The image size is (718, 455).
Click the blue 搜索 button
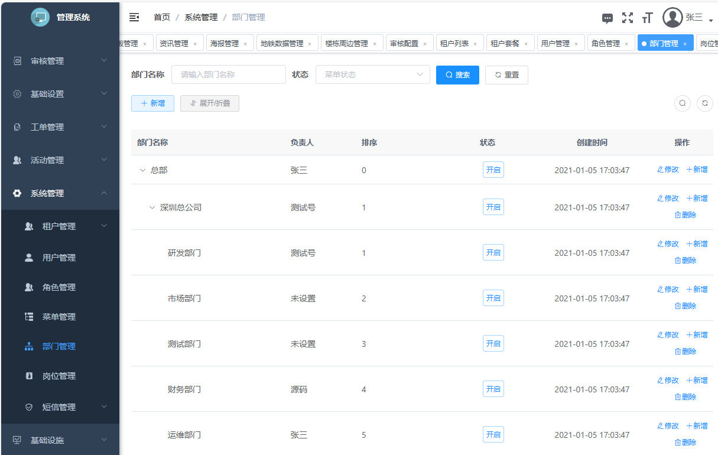(457, 75)
